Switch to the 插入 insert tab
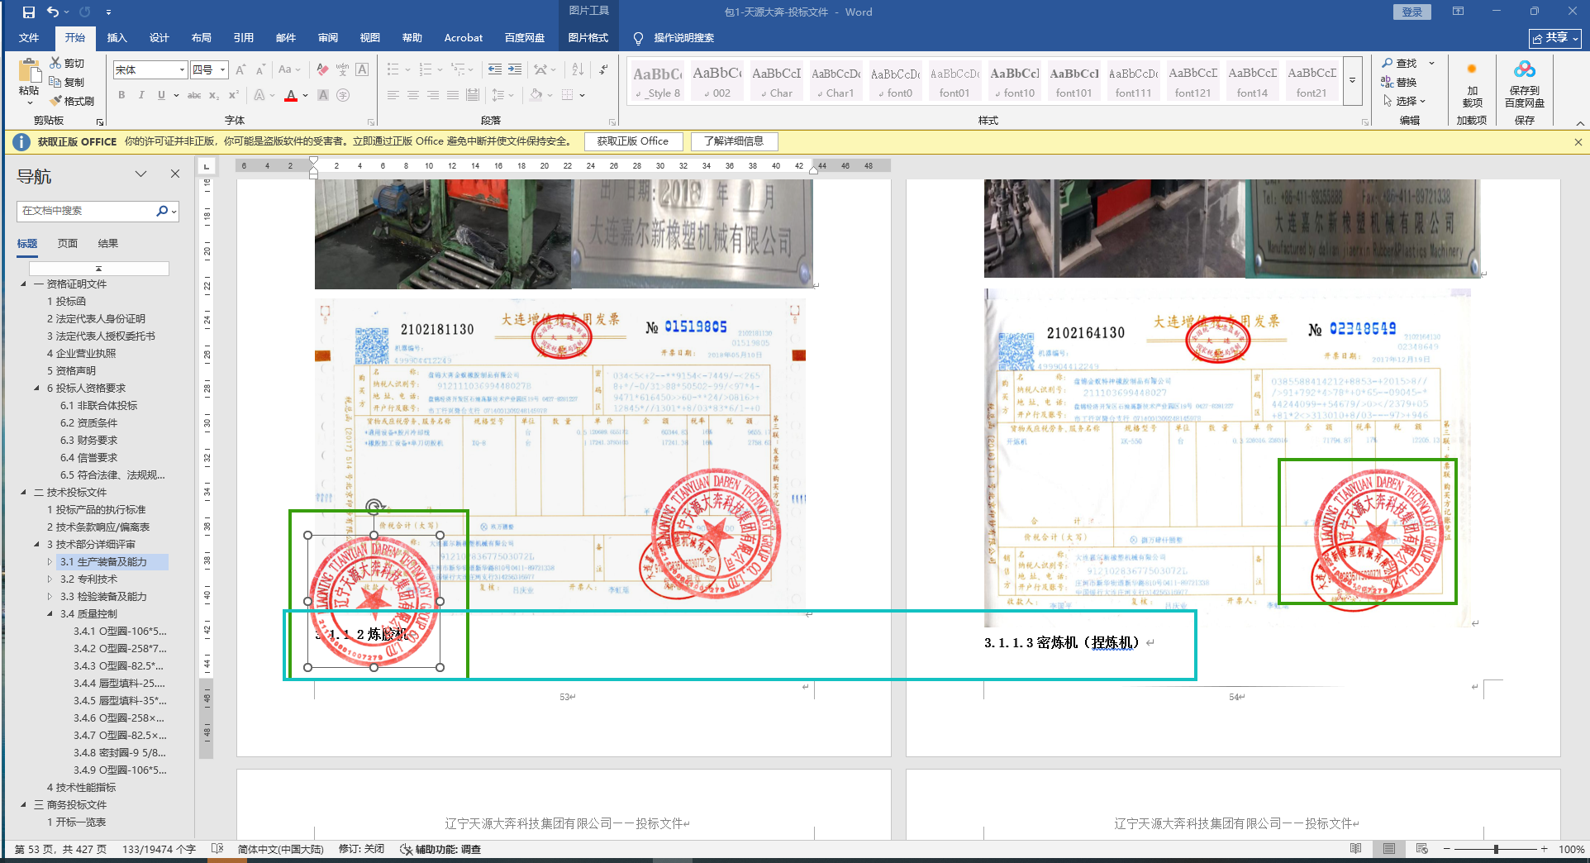This screenshot has width=1590, height=863. point(117,38)
